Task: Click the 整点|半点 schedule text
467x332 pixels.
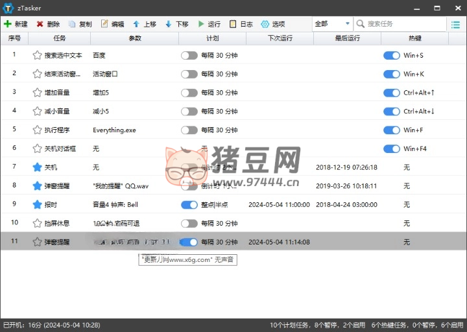Action: click(x=215, y=205)
